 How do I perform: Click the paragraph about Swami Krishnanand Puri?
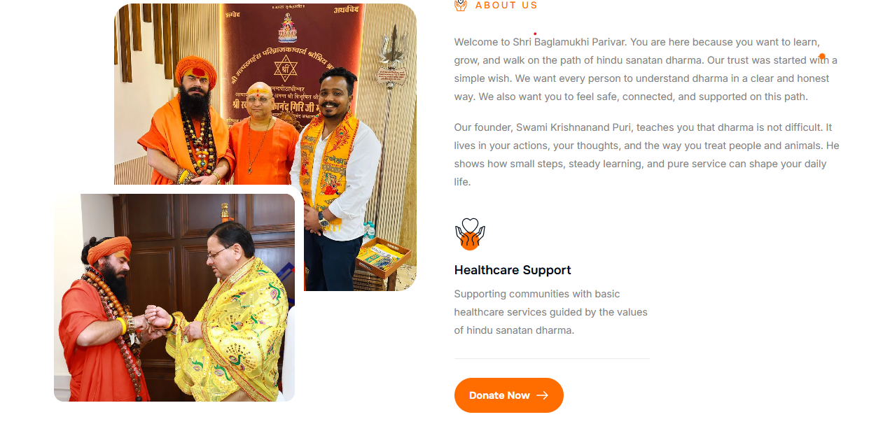click(x=646, y=155)
